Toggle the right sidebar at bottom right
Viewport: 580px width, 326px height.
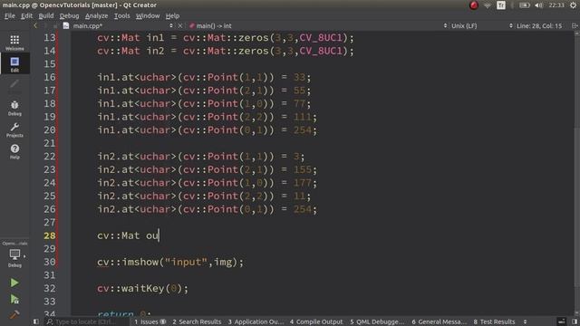(575, 321)
